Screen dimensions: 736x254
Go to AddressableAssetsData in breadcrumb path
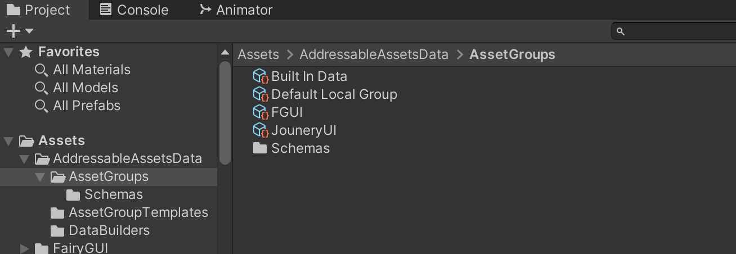click(374, 55)
